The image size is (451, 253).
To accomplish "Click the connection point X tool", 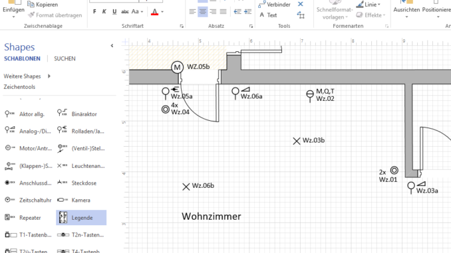I will pos(301,4).
